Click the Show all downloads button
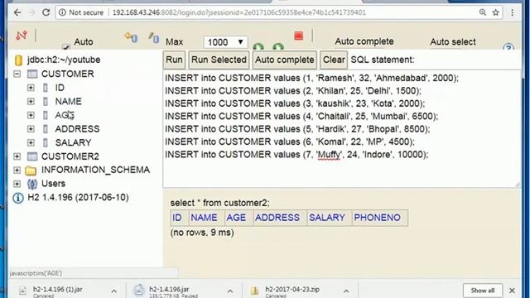The image size is (530, 298). pyautogui.click(x=482, y=291)
